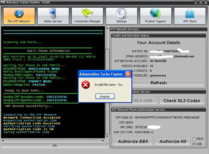Select the USB radio button

click(194, 144)
